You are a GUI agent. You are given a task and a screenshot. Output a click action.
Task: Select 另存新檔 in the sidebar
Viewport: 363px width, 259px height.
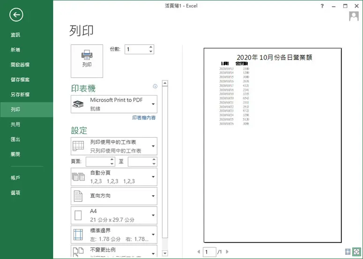click(x=20, y=95)
